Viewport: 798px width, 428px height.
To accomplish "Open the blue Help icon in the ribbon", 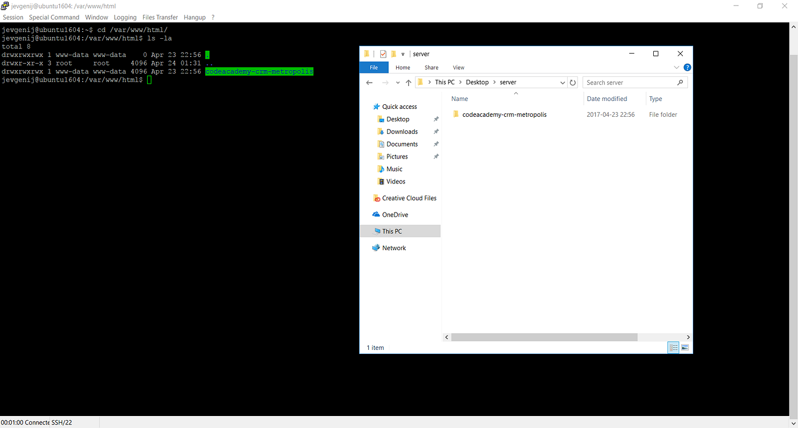I will [687, 67].
